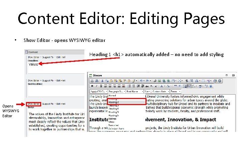Click Edit Html above Body field
Screen dimensions: 243x152
tap(61, 104)
